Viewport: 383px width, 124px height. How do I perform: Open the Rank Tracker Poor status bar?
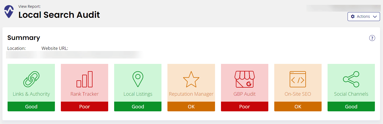pos(84,106)
